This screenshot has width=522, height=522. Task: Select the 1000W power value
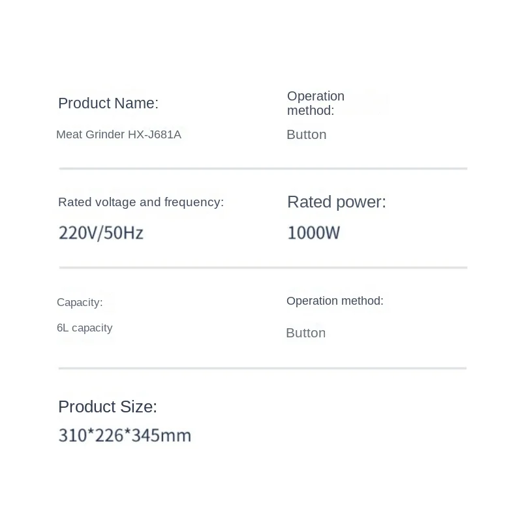(314, 233)
